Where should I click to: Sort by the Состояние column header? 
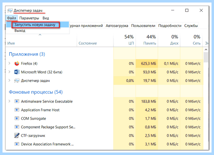click(x=95, y=40)
